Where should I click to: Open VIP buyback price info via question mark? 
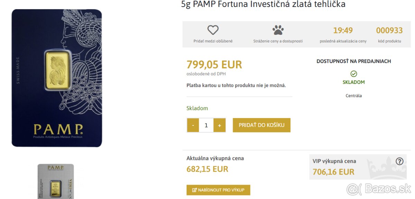400,161
